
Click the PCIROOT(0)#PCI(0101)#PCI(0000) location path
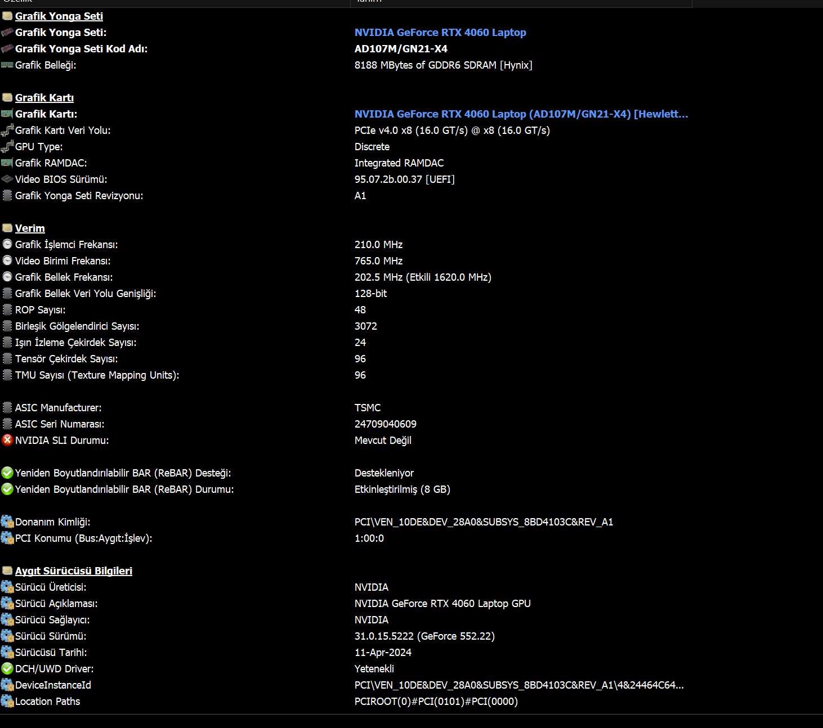[x=436, y=702]
